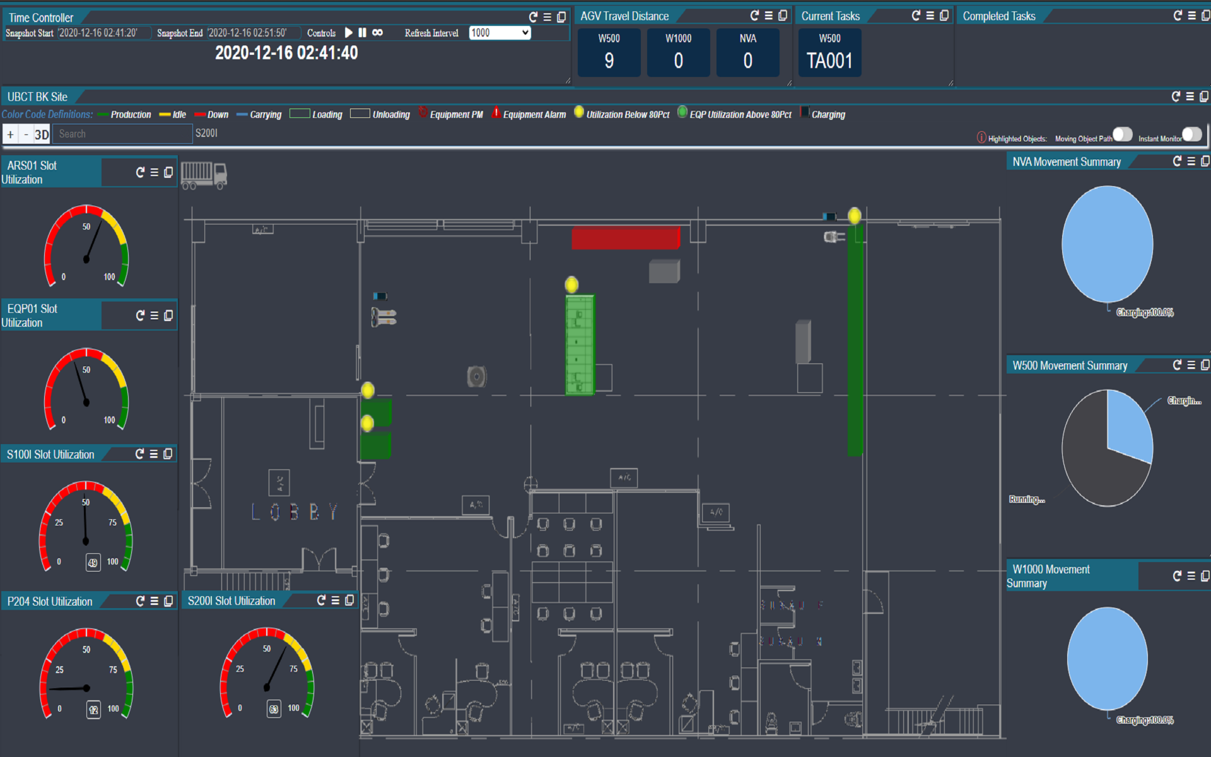
Task: Toggle Instant Monitor switch
Action: click(1191, 135)
